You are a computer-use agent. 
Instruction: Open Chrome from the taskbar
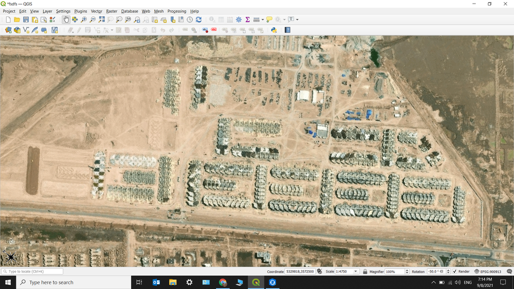click(223, 282)
